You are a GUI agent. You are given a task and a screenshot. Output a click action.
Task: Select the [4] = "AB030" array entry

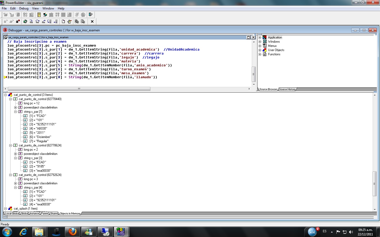pyautogui.click(x=38, y=129)
